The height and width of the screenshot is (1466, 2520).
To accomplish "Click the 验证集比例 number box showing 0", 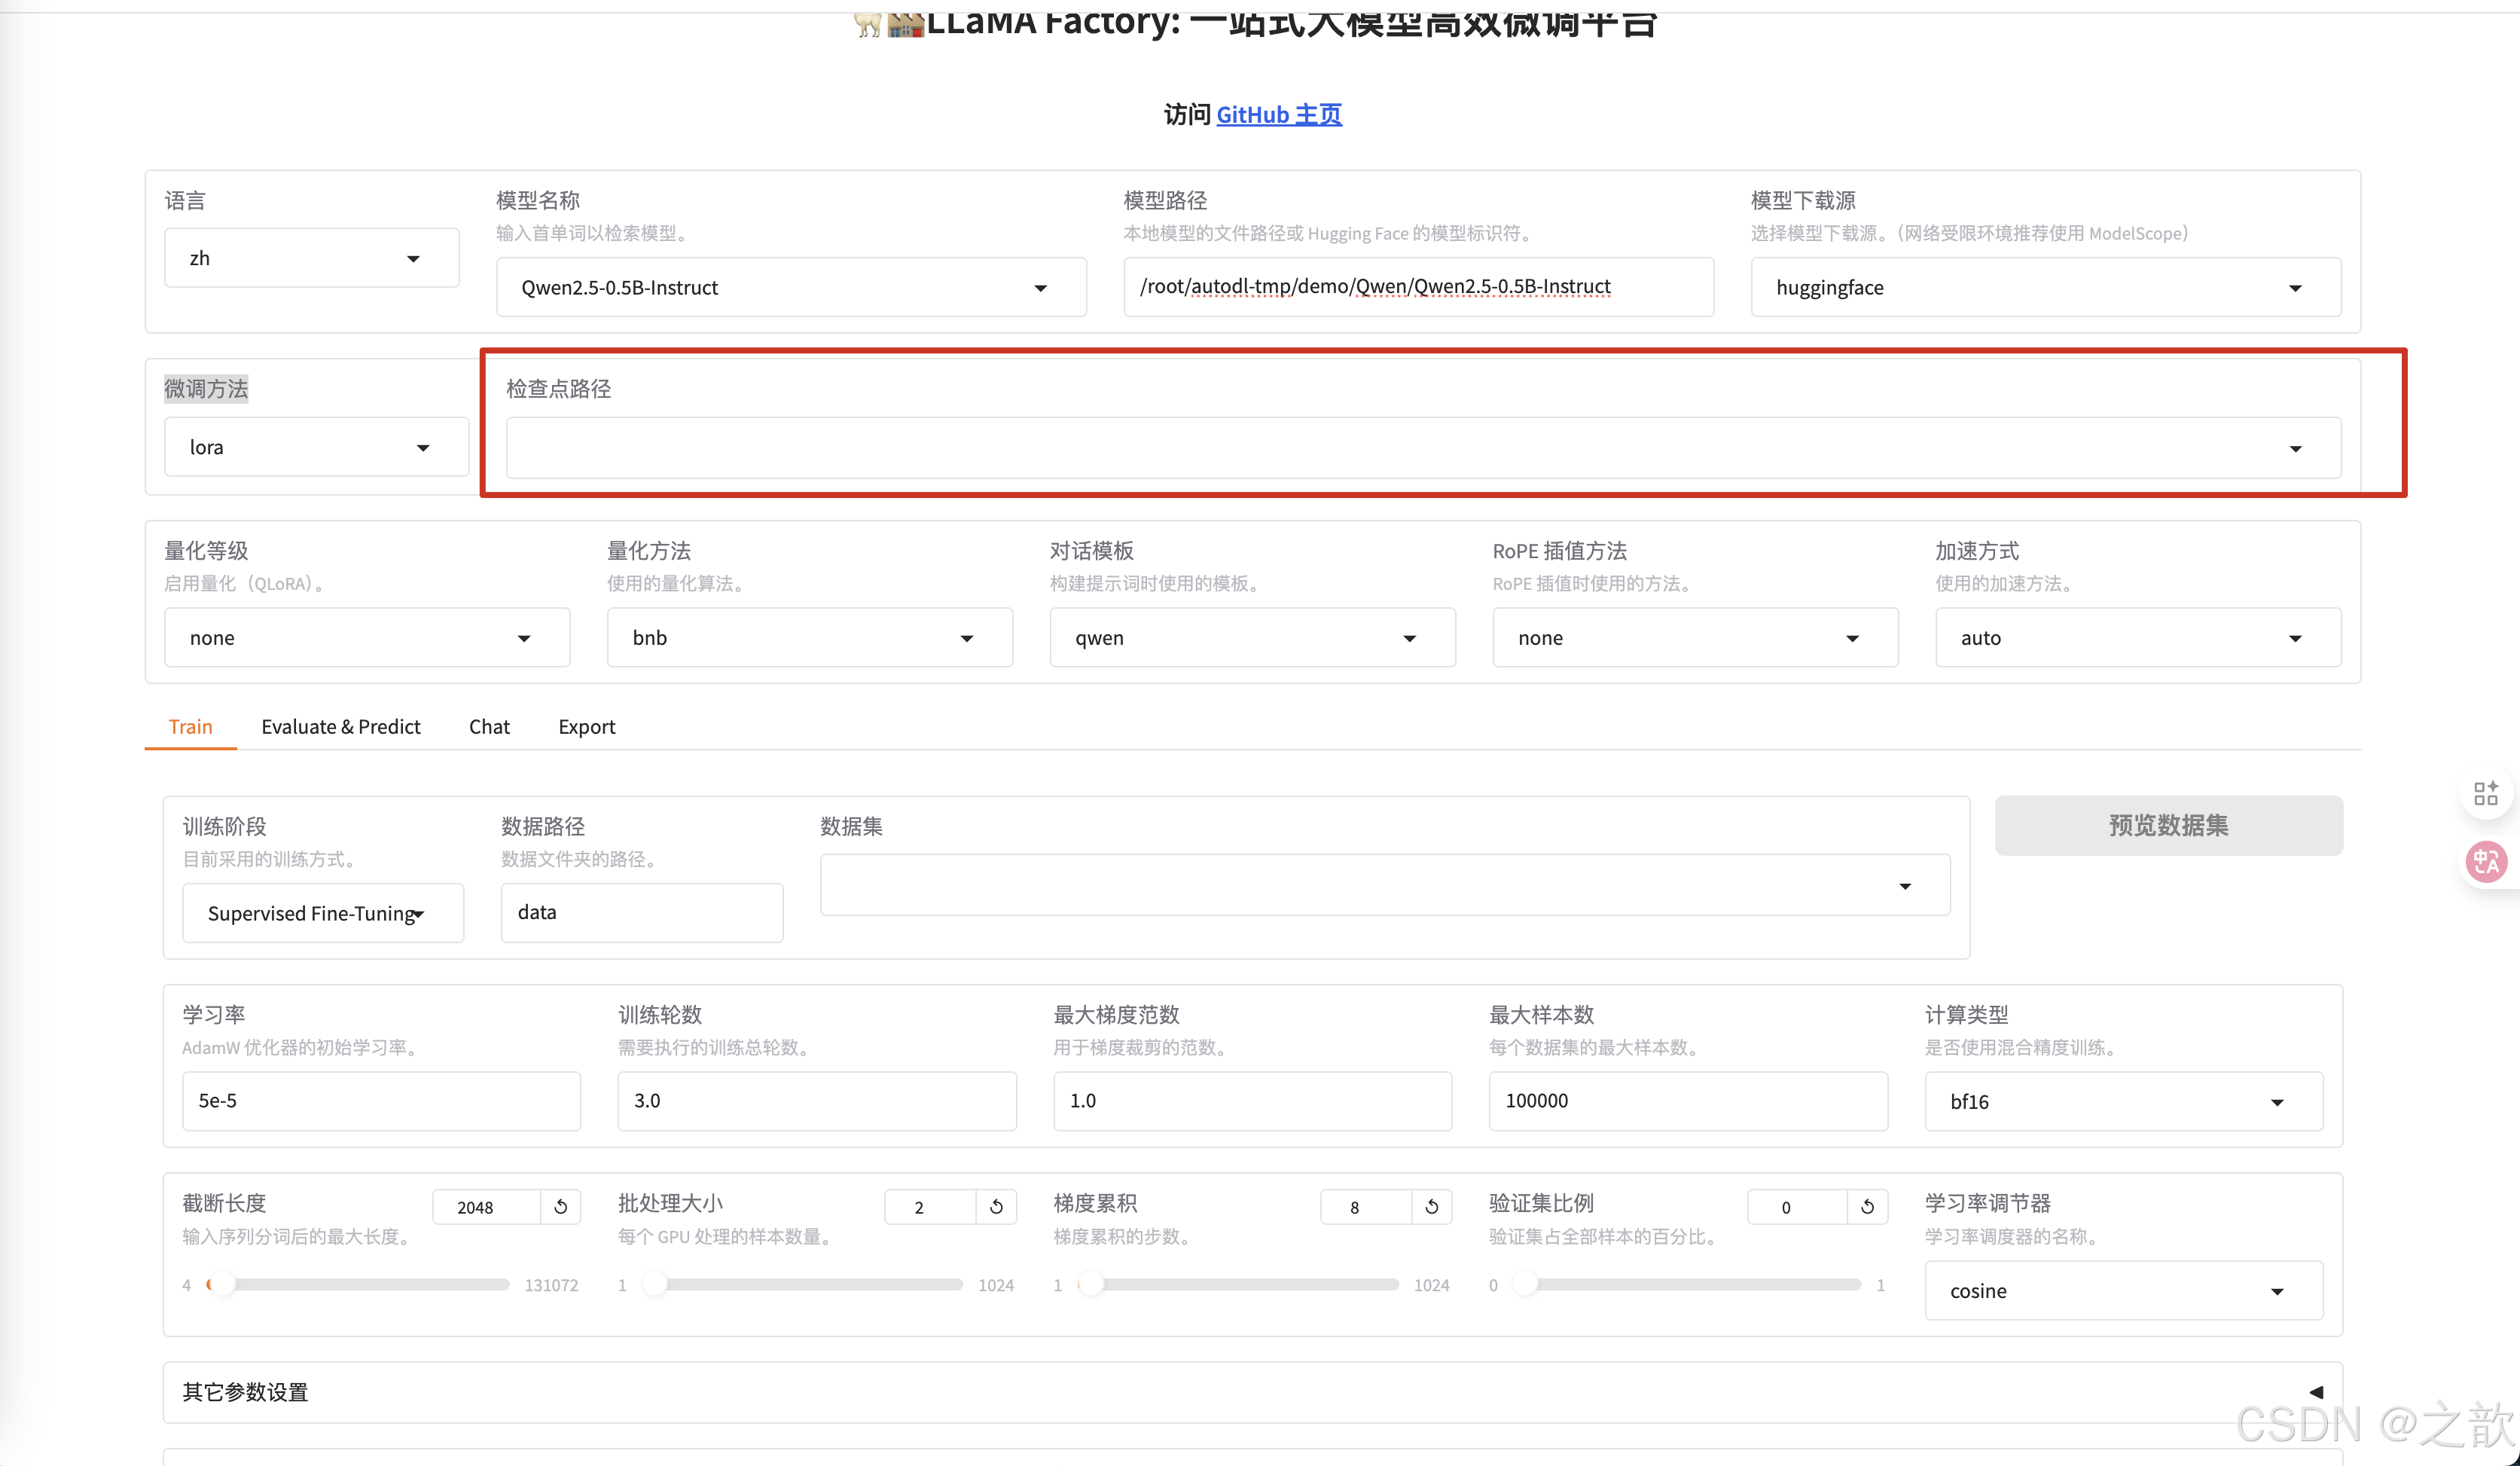I will (x=1797, y=1207).
